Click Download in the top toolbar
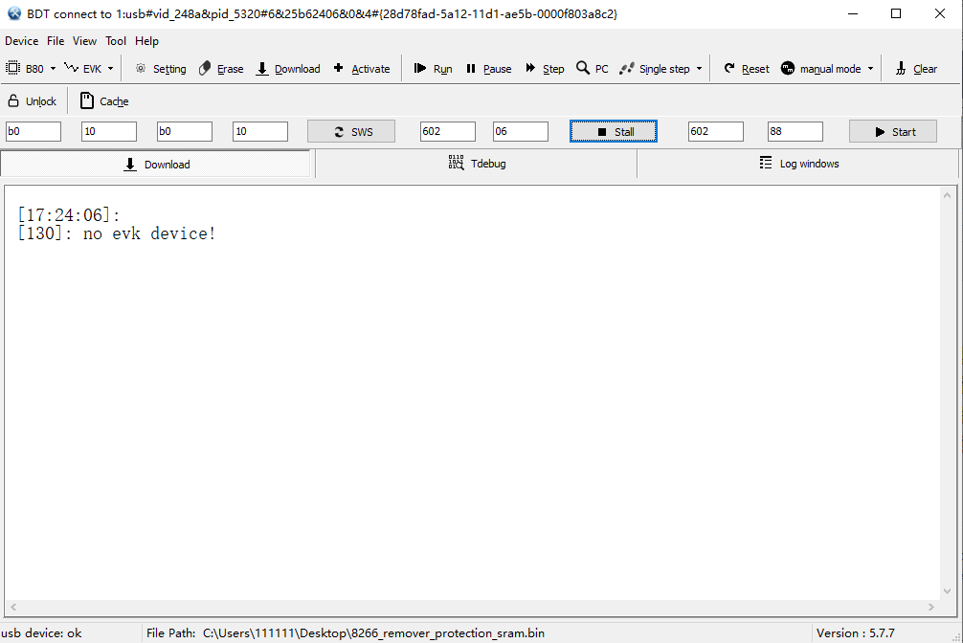 (288, 69)
